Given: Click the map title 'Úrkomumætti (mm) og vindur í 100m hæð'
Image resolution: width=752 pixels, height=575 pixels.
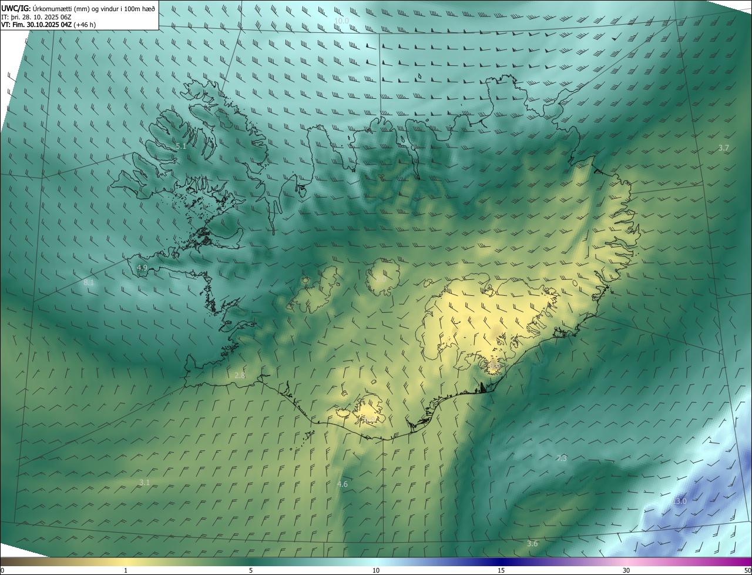Looking at the screenshot, I should coord(94,8).
